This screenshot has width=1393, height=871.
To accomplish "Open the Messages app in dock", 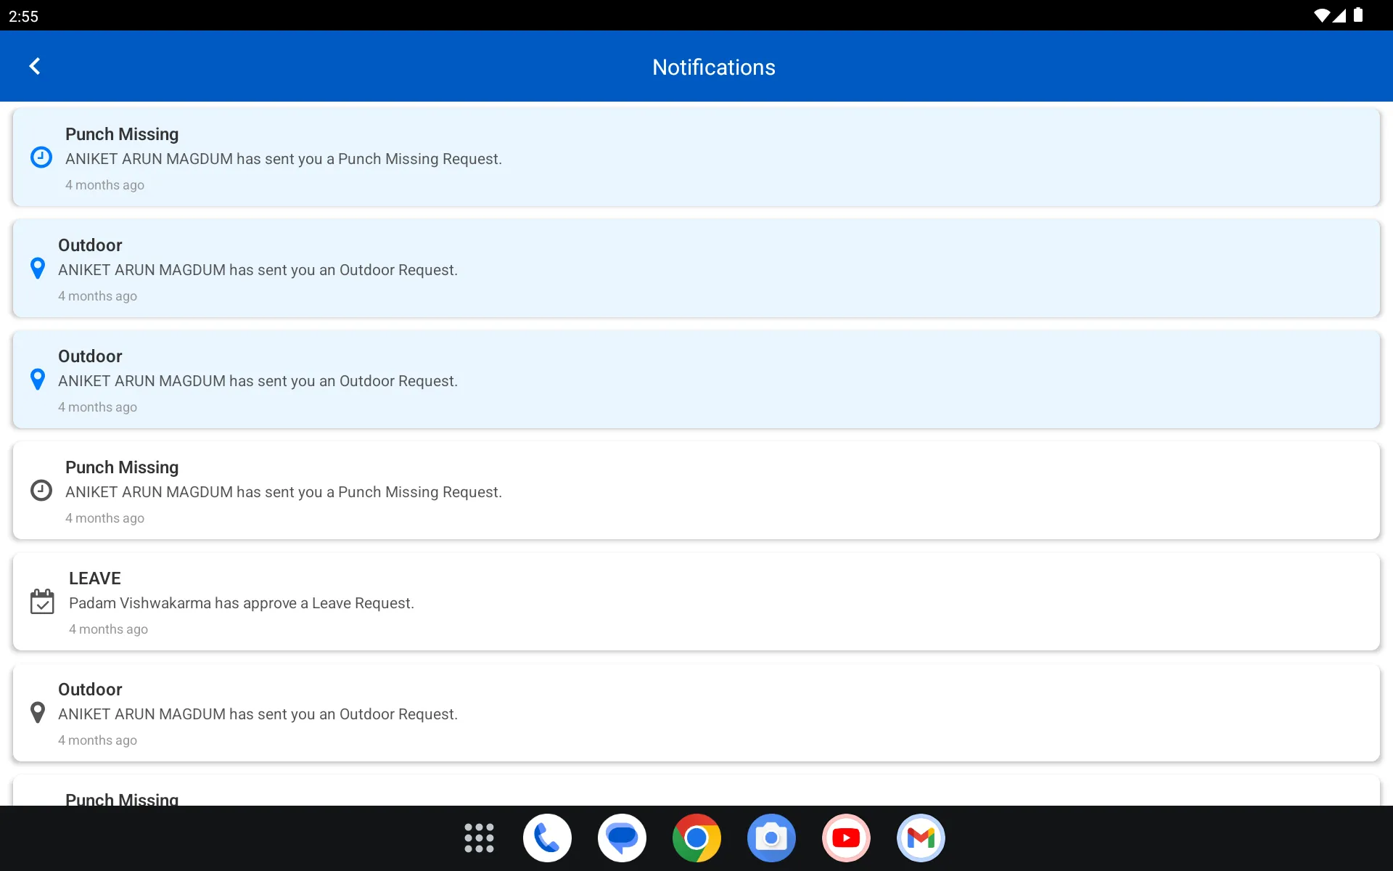I will click(x=622, y=838).
